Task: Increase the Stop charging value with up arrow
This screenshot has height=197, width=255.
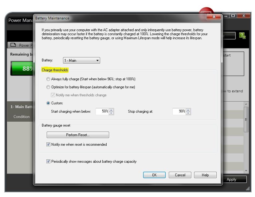Action: 189,110
